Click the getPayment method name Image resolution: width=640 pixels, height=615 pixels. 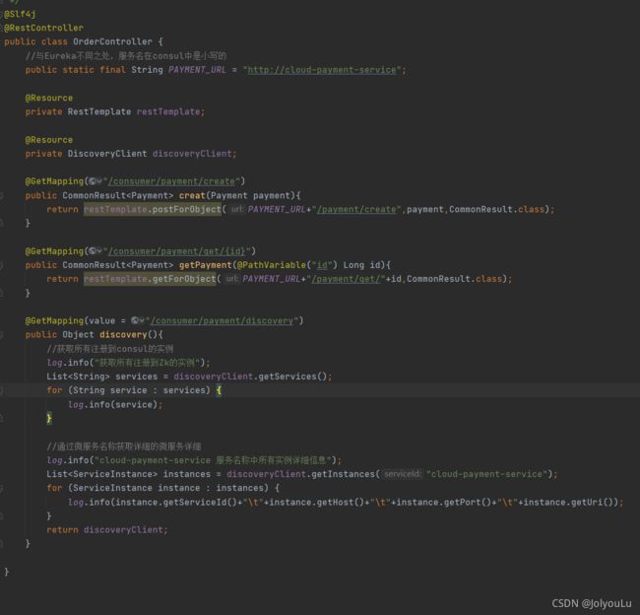click(206, 265)
